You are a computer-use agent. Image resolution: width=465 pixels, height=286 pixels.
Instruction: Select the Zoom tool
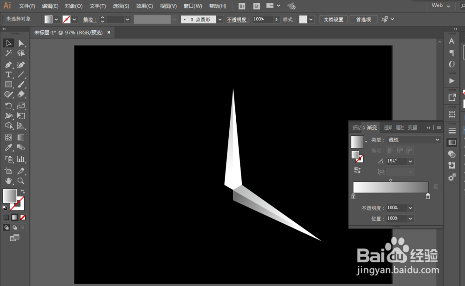click(20, 180)
